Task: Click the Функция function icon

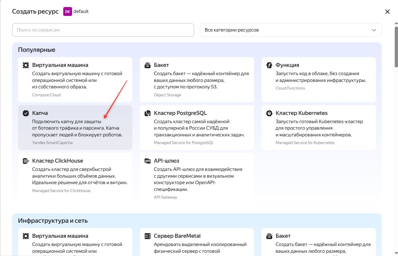Action: (x=269, y=65)
